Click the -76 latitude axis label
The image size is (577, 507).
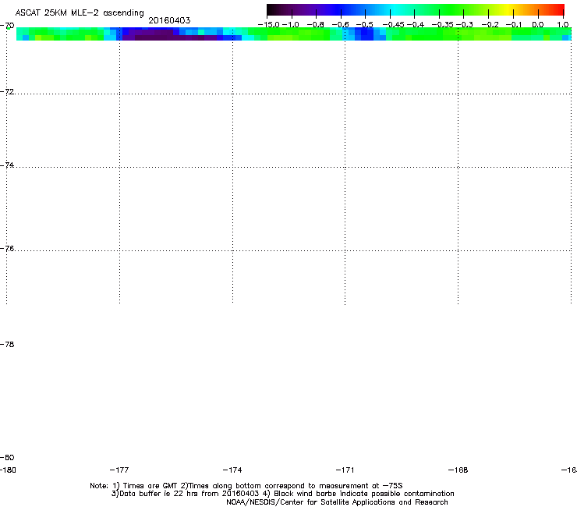pos(7,249)
